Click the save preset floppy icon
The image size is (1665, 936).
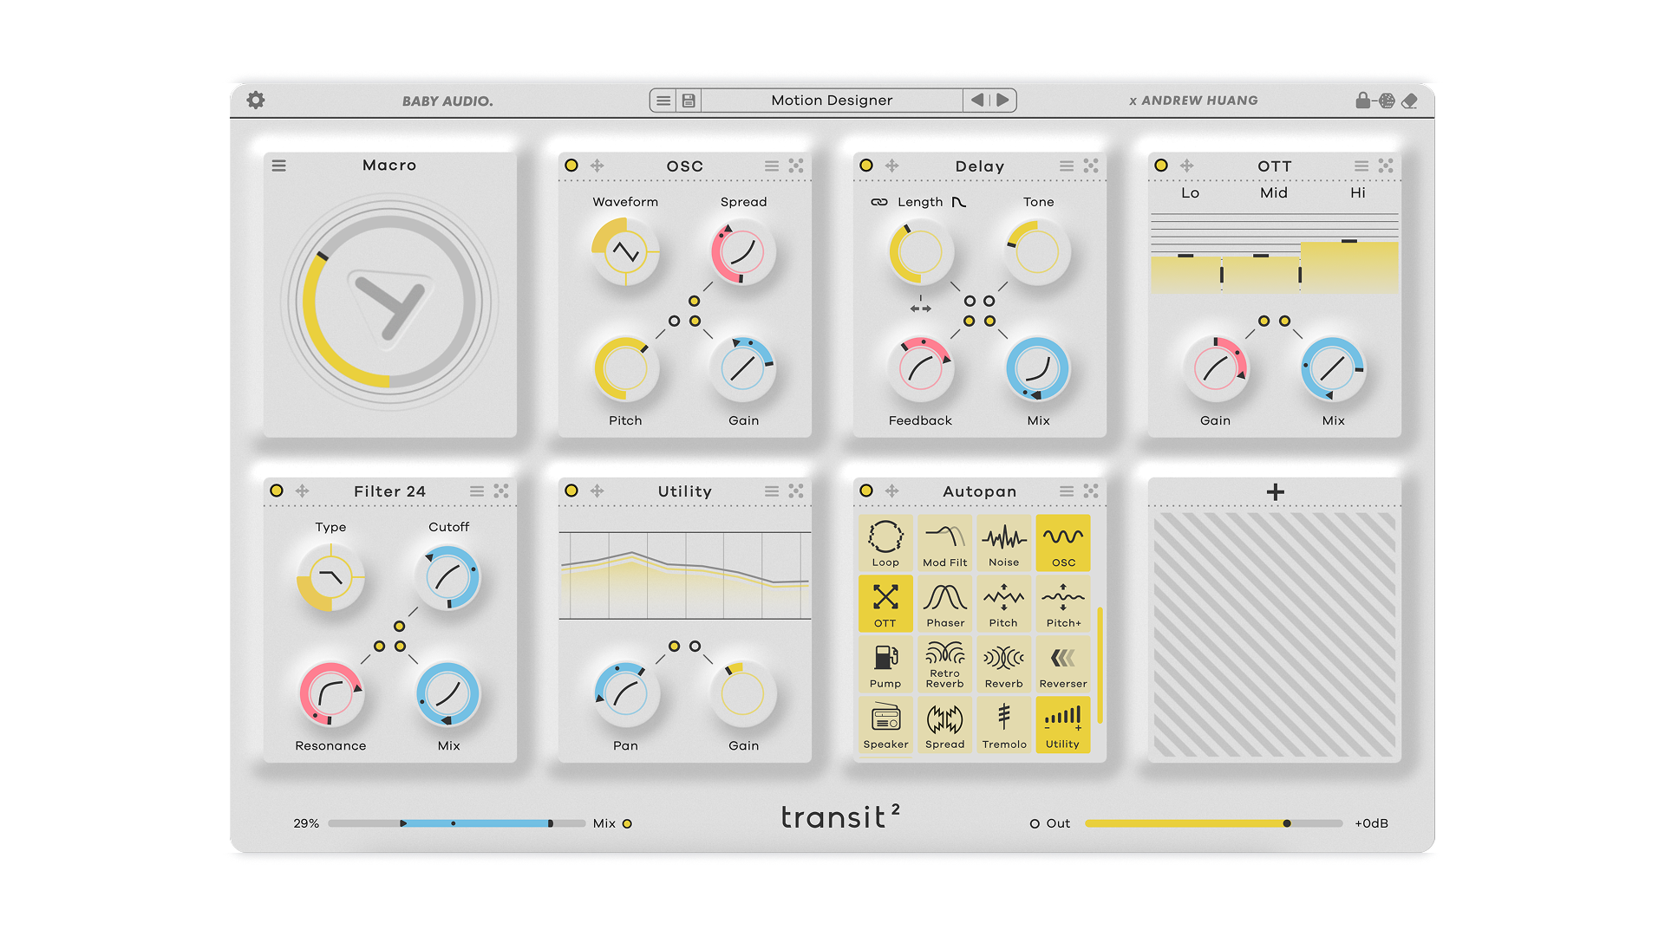pyautogui.click(x=689, y=101)
